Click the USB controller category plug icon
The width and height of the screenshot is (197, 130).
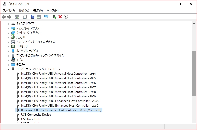[13, 69]
